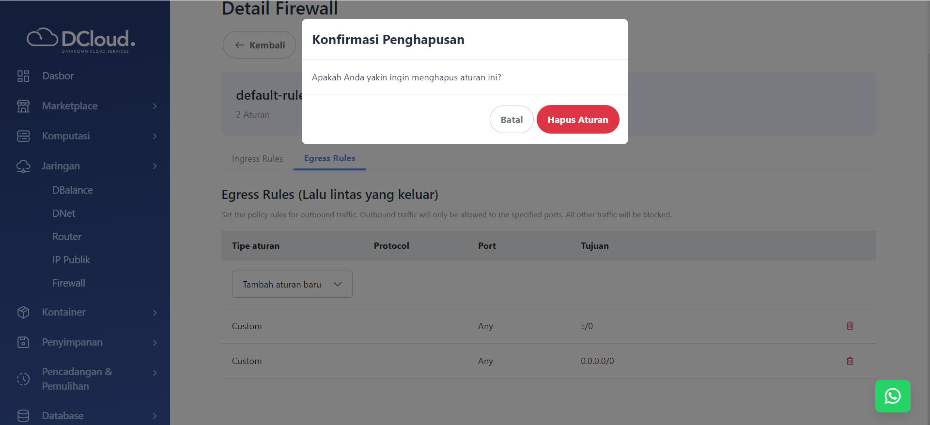Open Marketplace via its storefront icon
The width and height of the screenshot is (930, 425).
pyautogui.click(x=23, y=106)
